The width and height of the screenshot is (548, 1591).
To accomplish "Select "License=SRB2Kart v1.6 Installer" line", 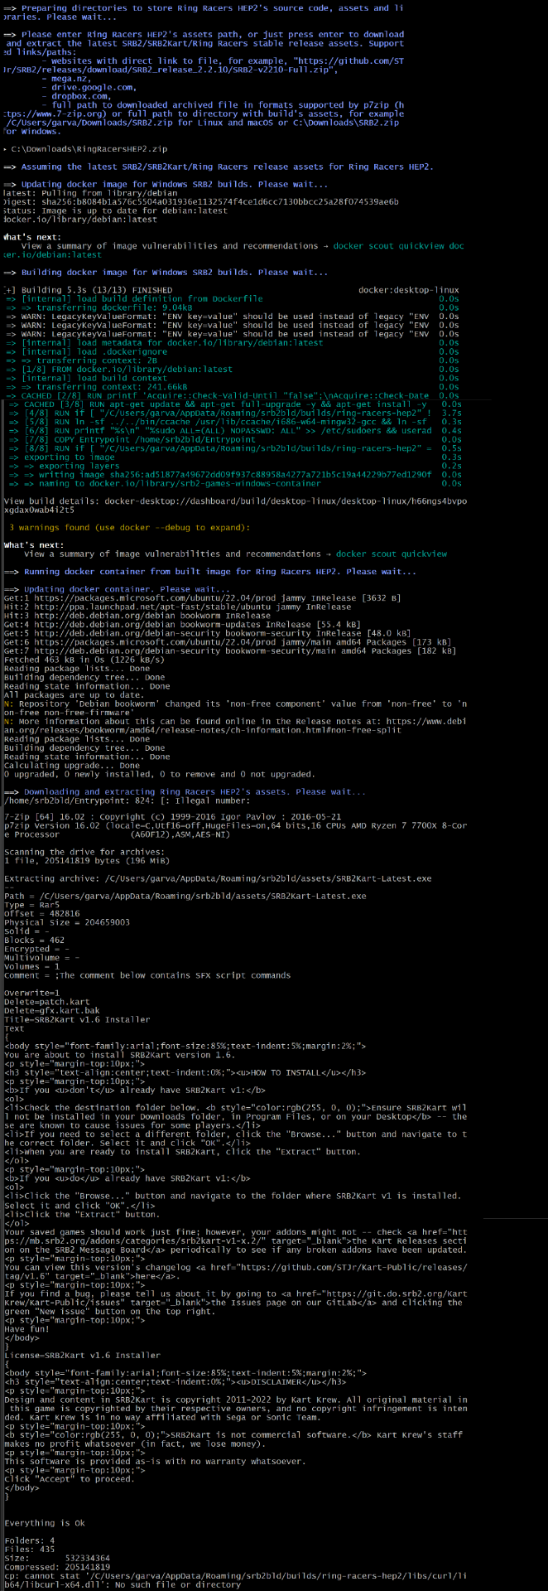I will (x=81, y=1355).
